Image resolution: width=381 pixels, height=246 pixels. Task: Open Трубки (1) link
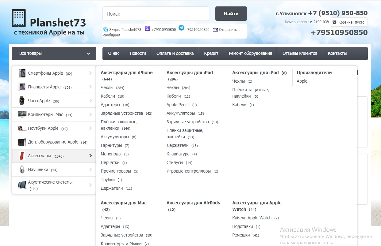(111, 180)
